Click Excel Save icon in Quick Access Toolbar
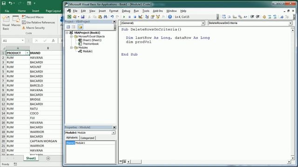298x167 pixels. [4, 3]
